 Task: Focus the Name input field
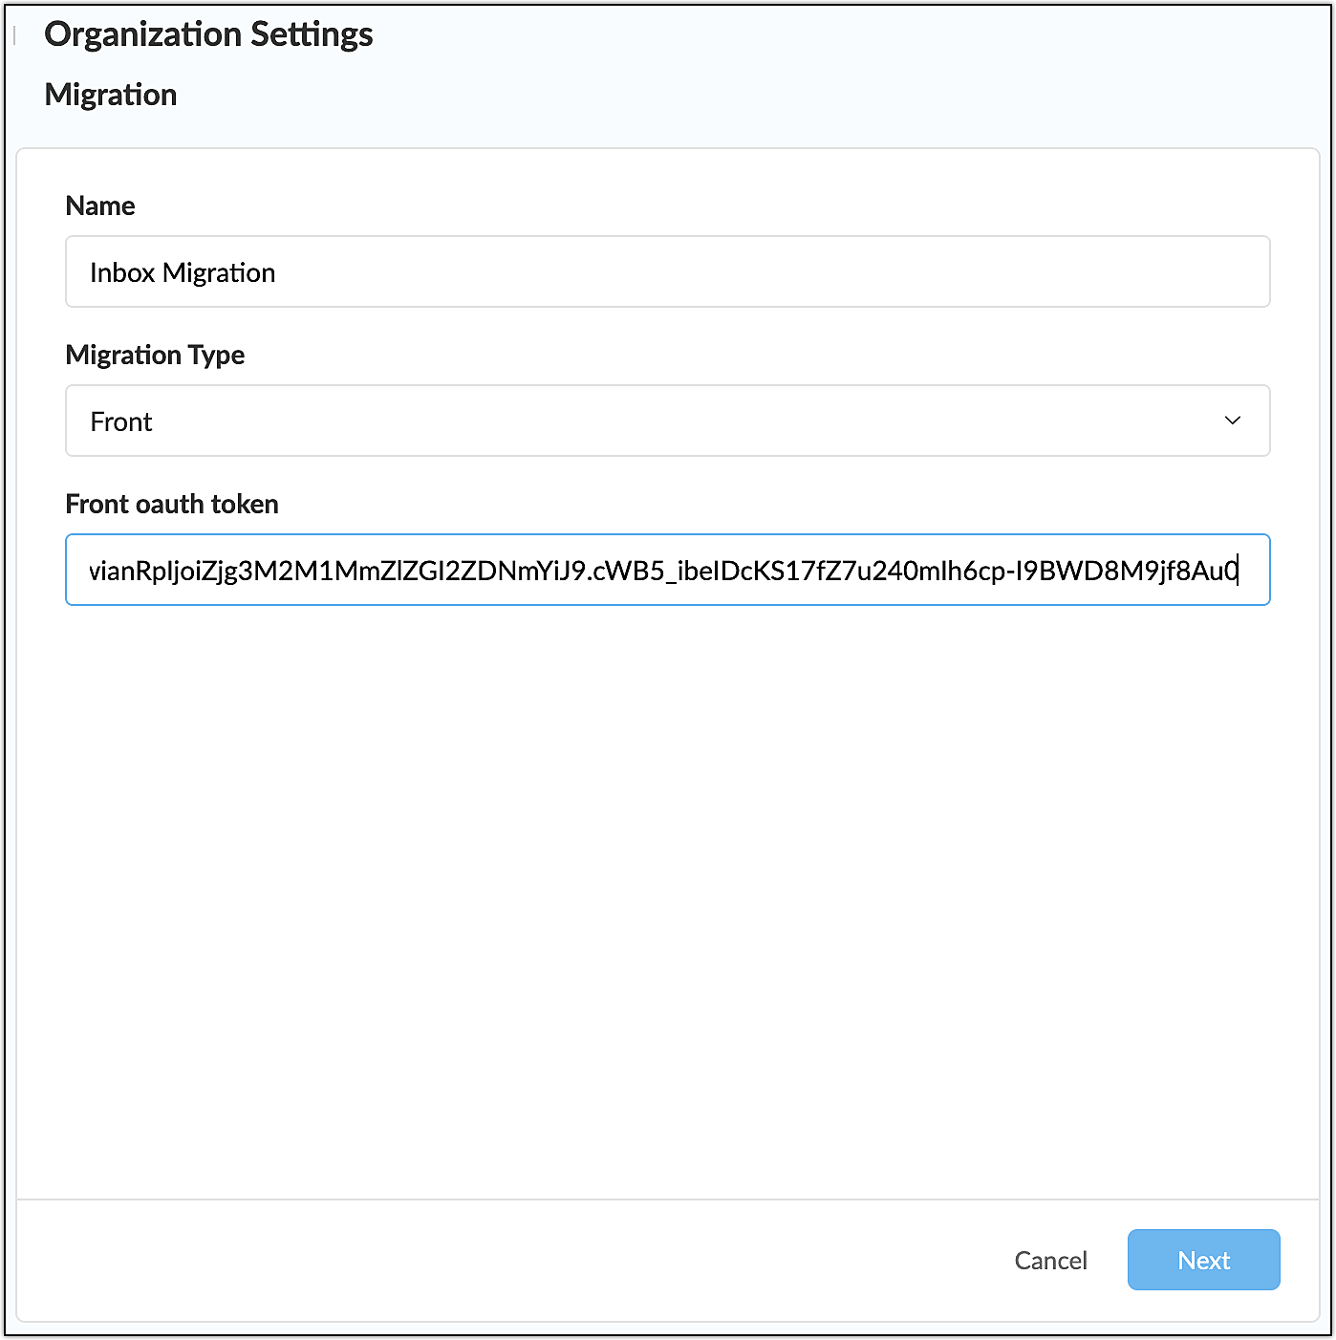pyautogui.click(x=667, y=271)
